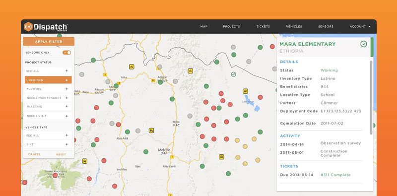Click the Due 2014-05-14 ticket date
This screenshot has width=397, height=196.
pyautogui.click(x=296, y=175)
